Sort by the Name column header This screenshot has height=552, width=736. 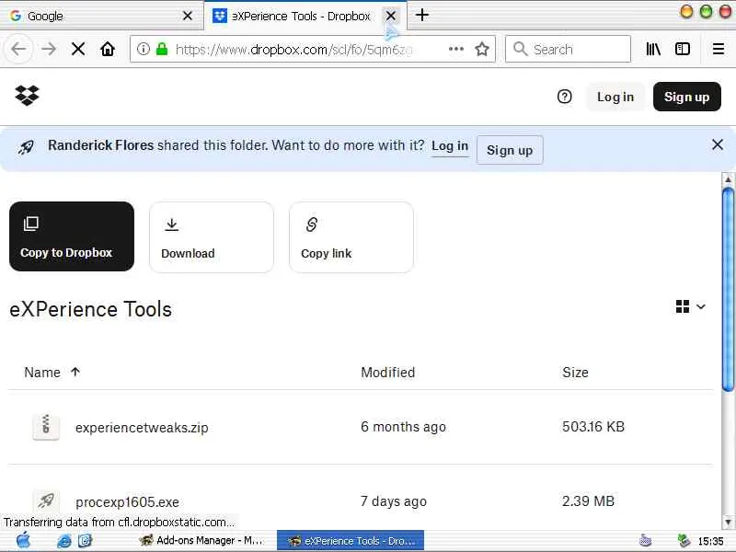click(x=52, y=373)
